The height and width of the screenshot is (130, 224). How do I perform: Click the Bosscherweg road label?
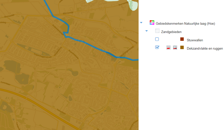131,40
